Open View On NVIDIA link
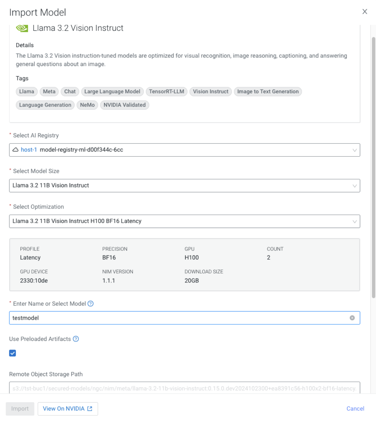Screen dimensions: 376x423 tap(68, 408)
